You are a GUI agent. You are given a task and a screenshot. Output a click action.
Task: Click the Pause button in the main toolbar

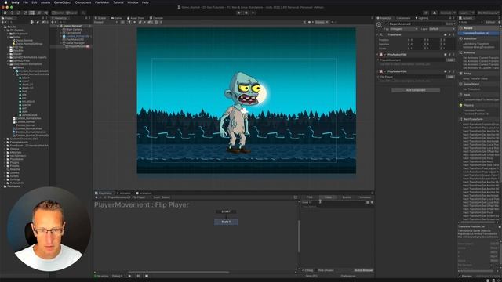tap(246, 13)
